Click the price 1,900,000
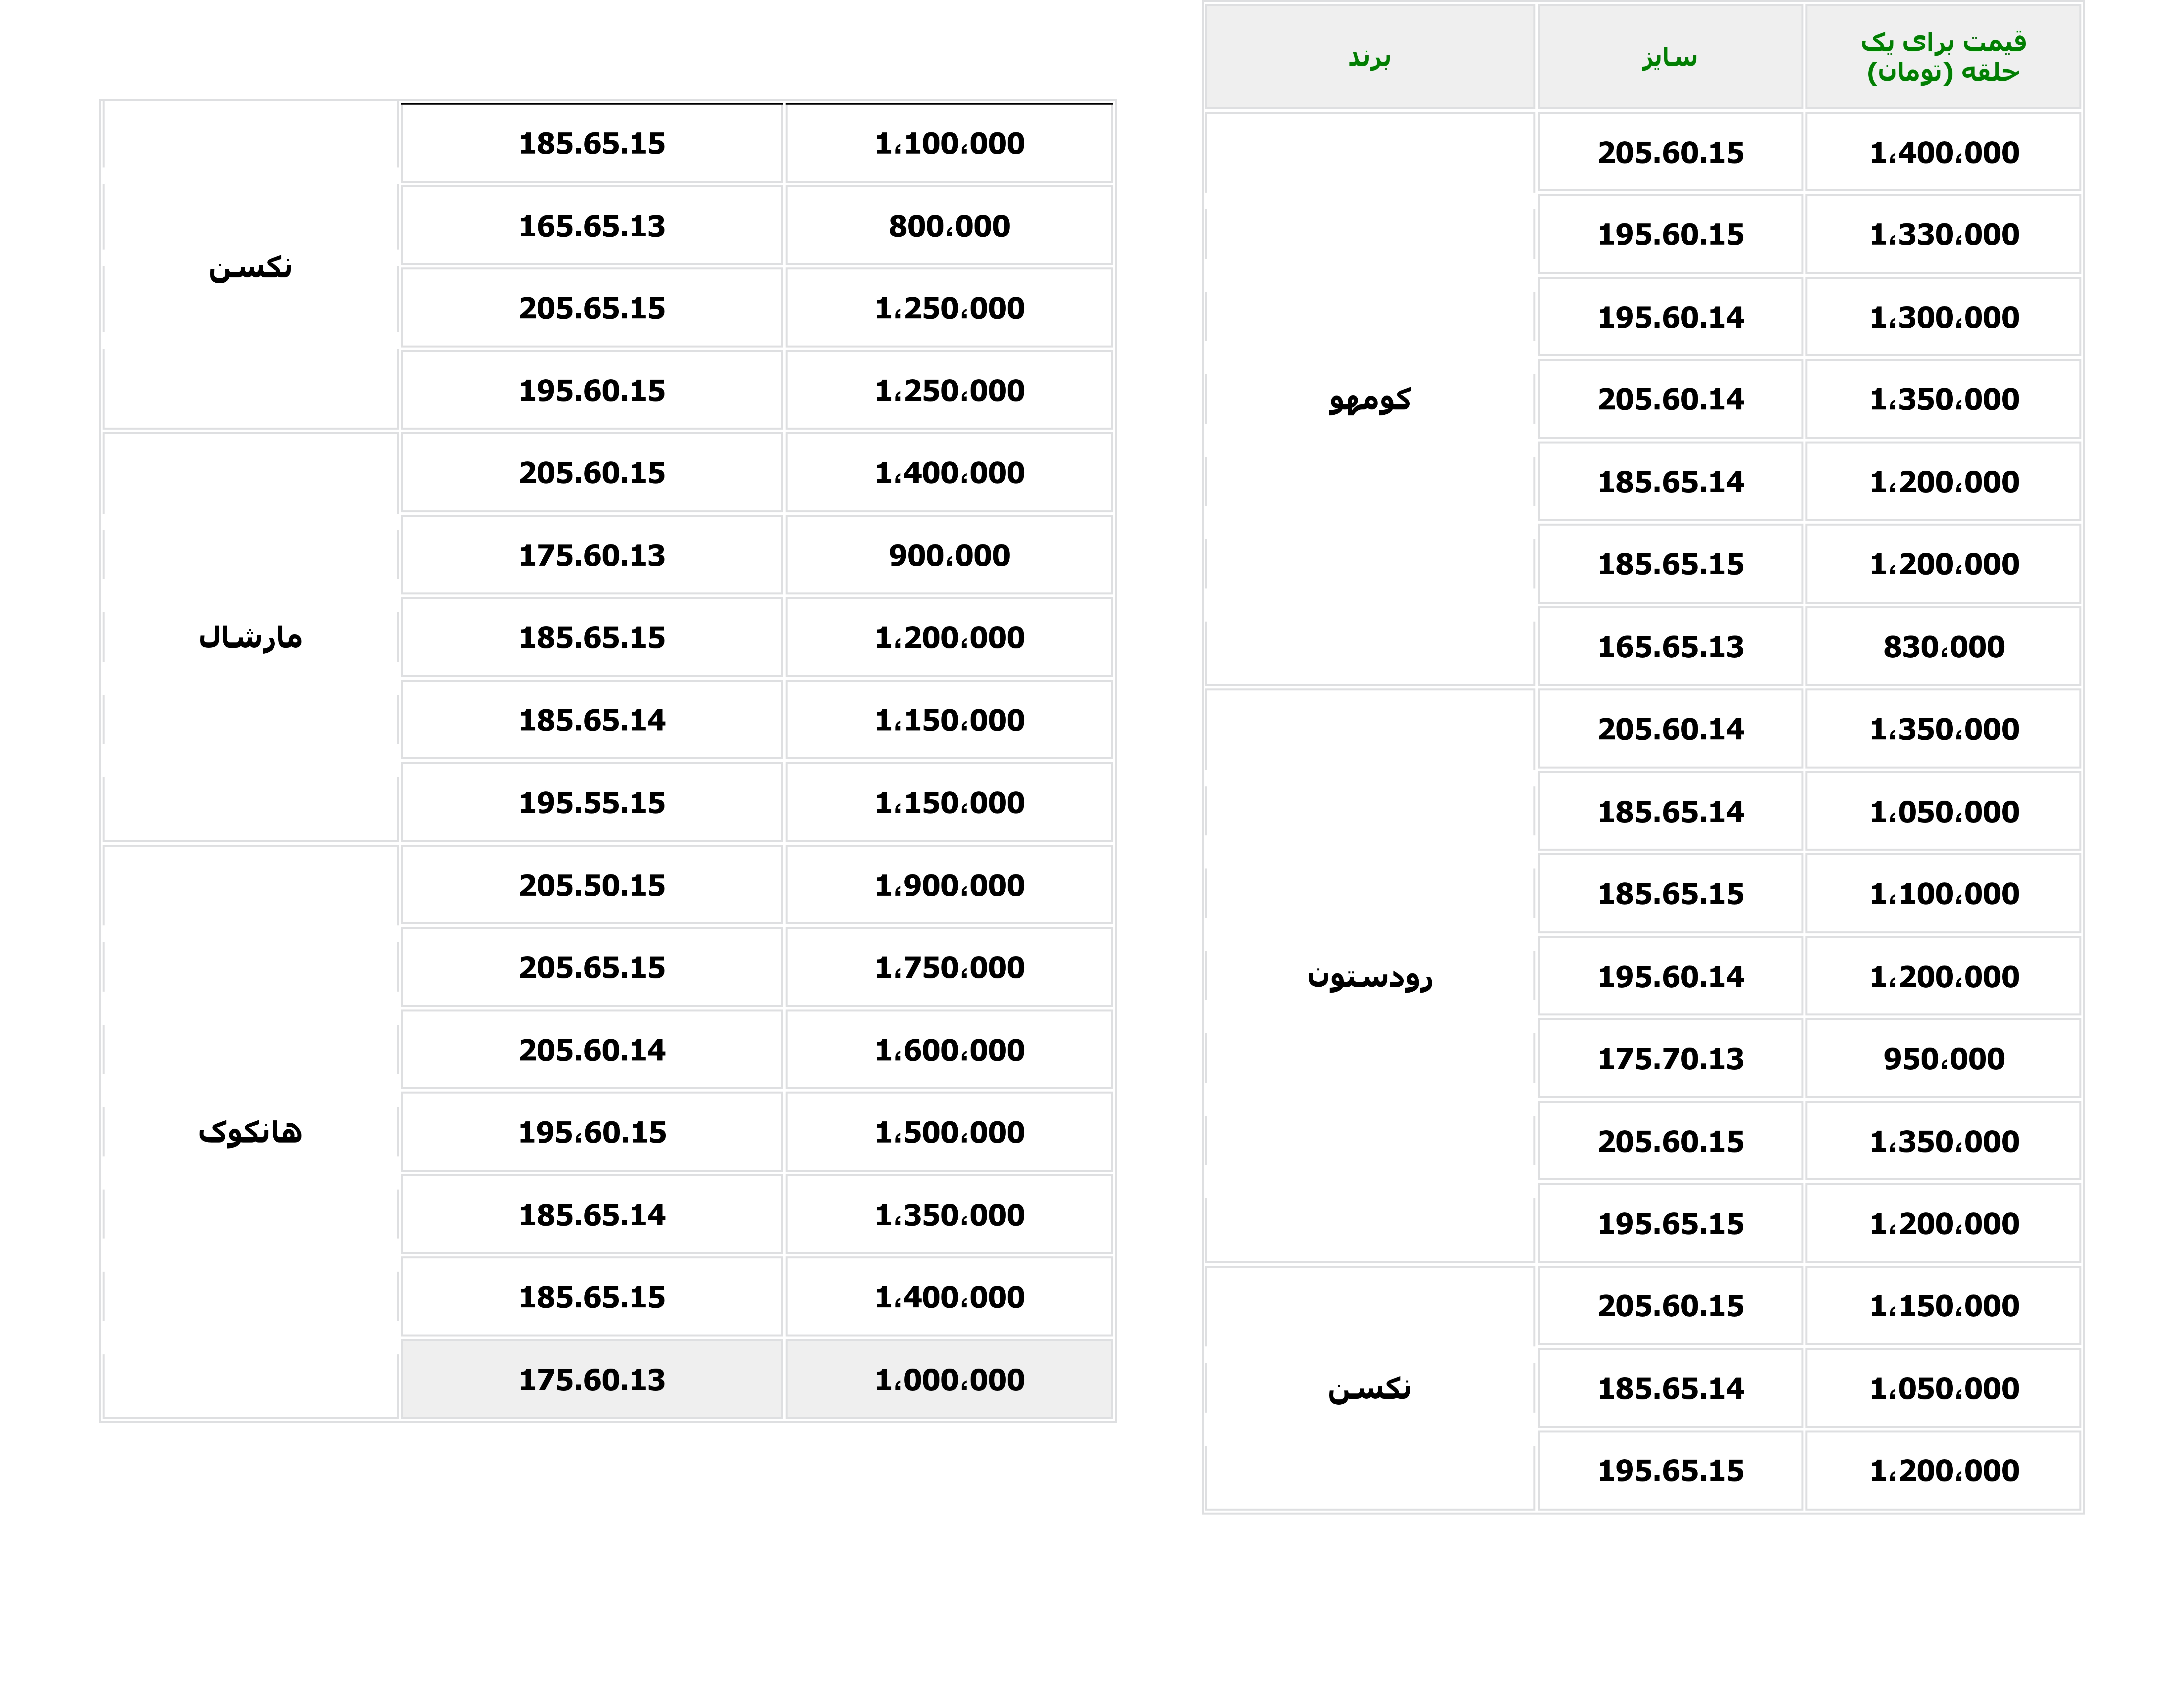The width and height of the screenshot is (2184, 1688). click(949, 885)
